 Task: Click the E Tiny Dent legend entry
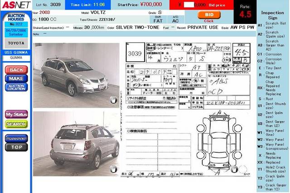[x=270, y=68]
